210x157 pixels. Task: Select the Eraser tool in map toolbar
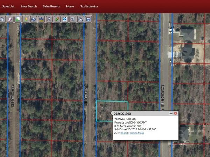coord(10,19)
